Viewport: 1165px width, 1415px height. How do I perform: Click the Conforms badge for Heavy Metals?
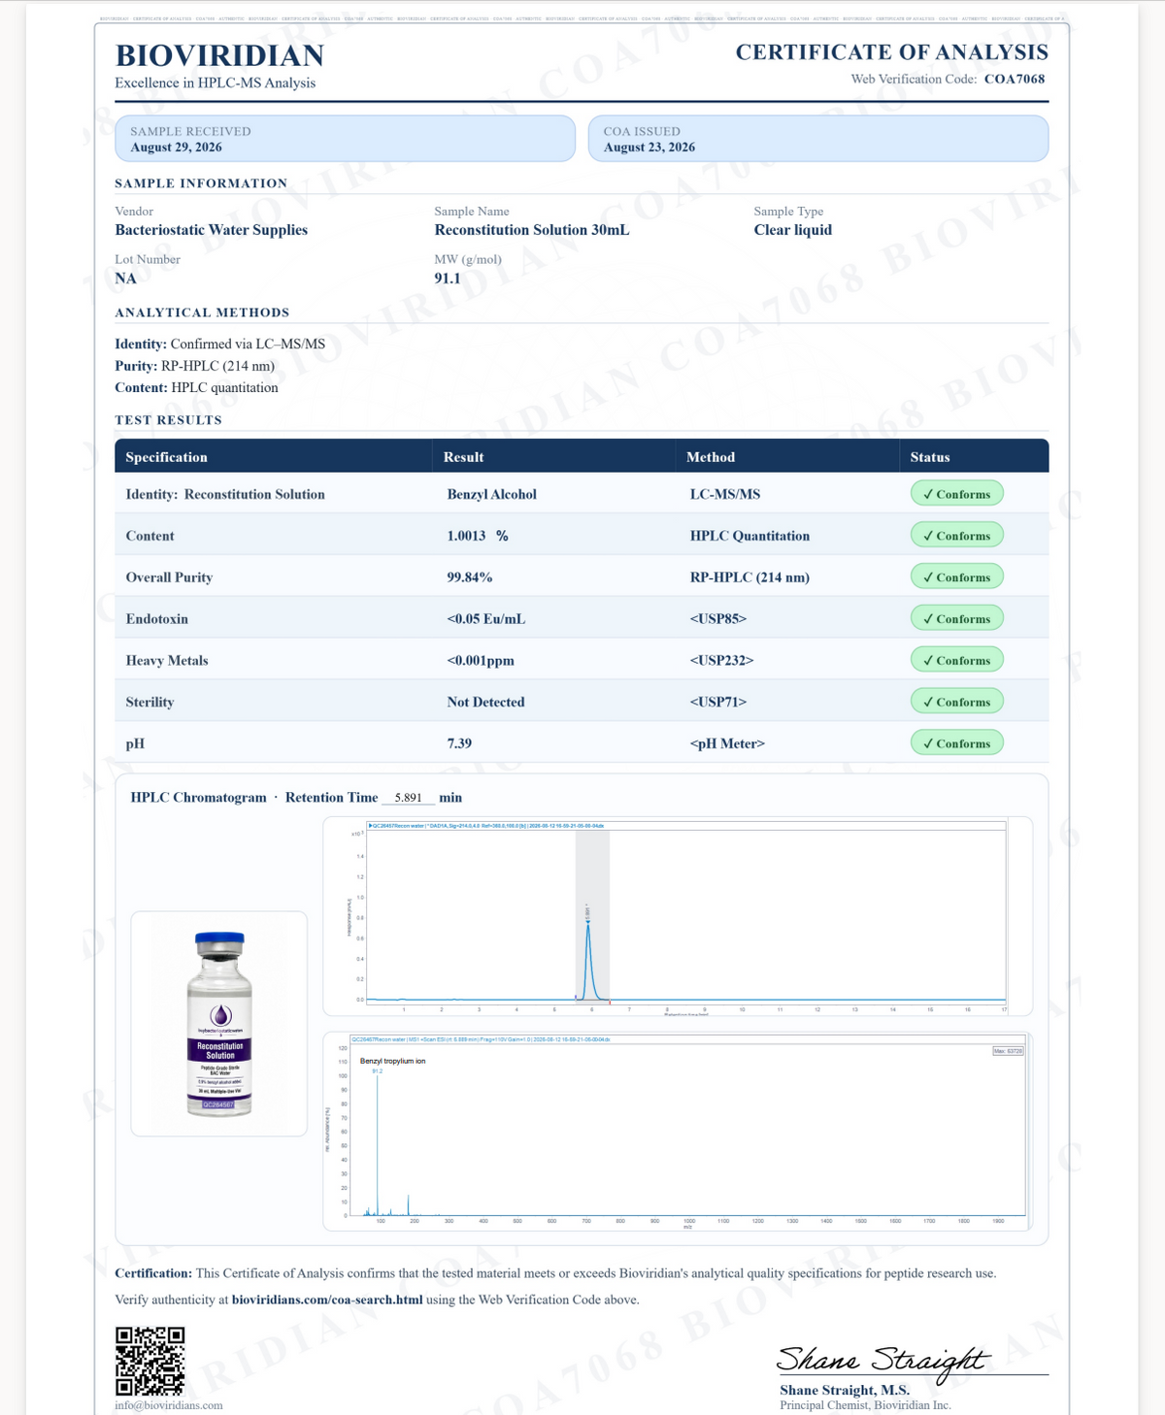tap(956, 660)
